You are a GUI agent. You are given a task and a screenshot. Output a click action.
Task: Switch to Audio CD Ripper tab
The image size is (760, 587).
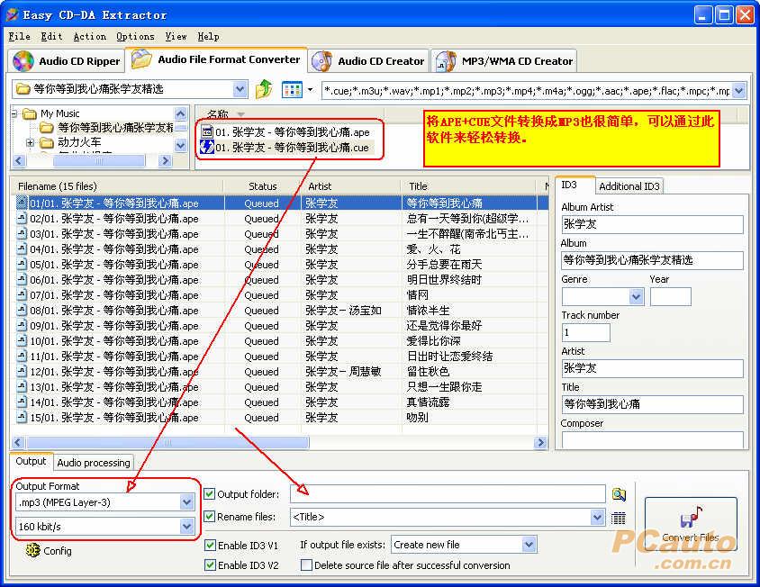point(67,61)
